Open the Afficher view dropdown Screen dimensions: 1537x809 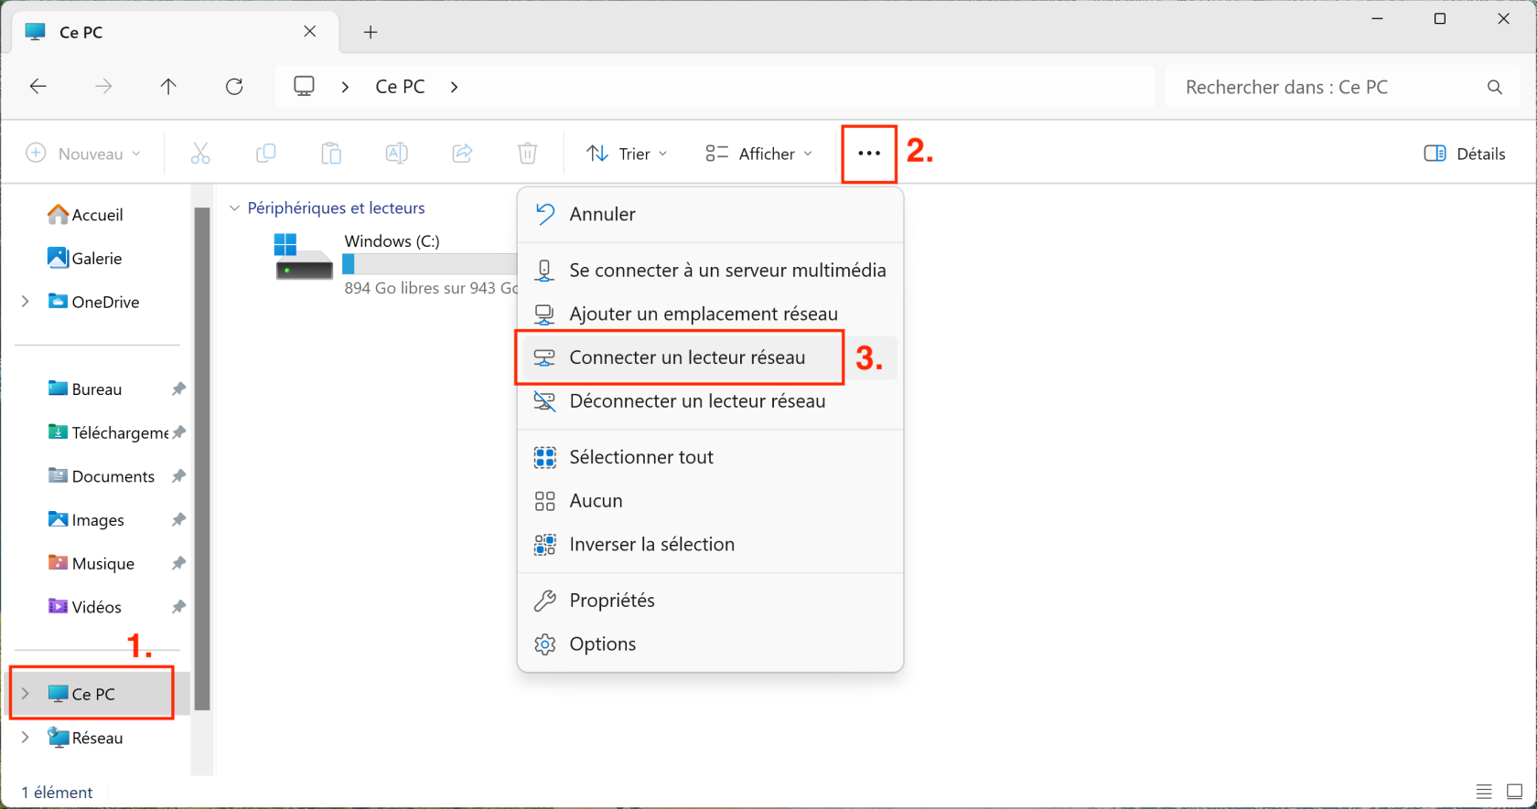758,154
